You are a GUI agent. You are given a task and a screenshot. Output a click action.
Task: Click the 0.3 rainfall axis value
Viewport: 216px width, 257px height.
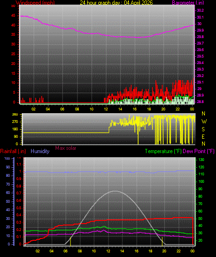coord(19,222)
